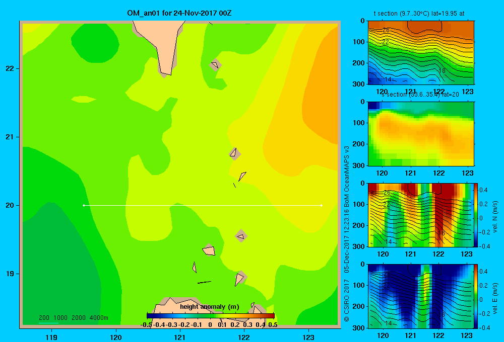504x342 pixels.
Task: Click longitude label 123 under main map
Action: pos(308,337)
